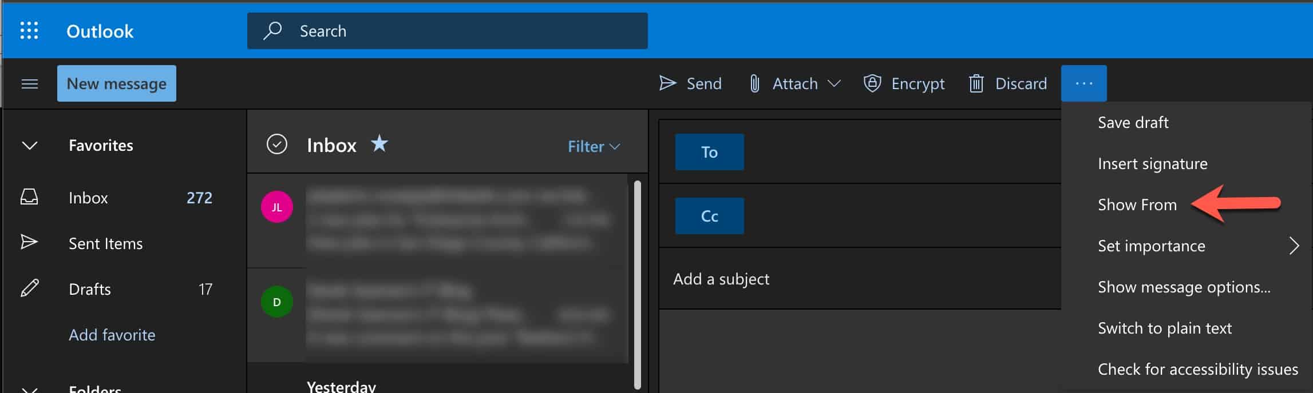Click the 272 unread count
The height and width of the screenshot is (393, 1313).
tap(199, 198)
